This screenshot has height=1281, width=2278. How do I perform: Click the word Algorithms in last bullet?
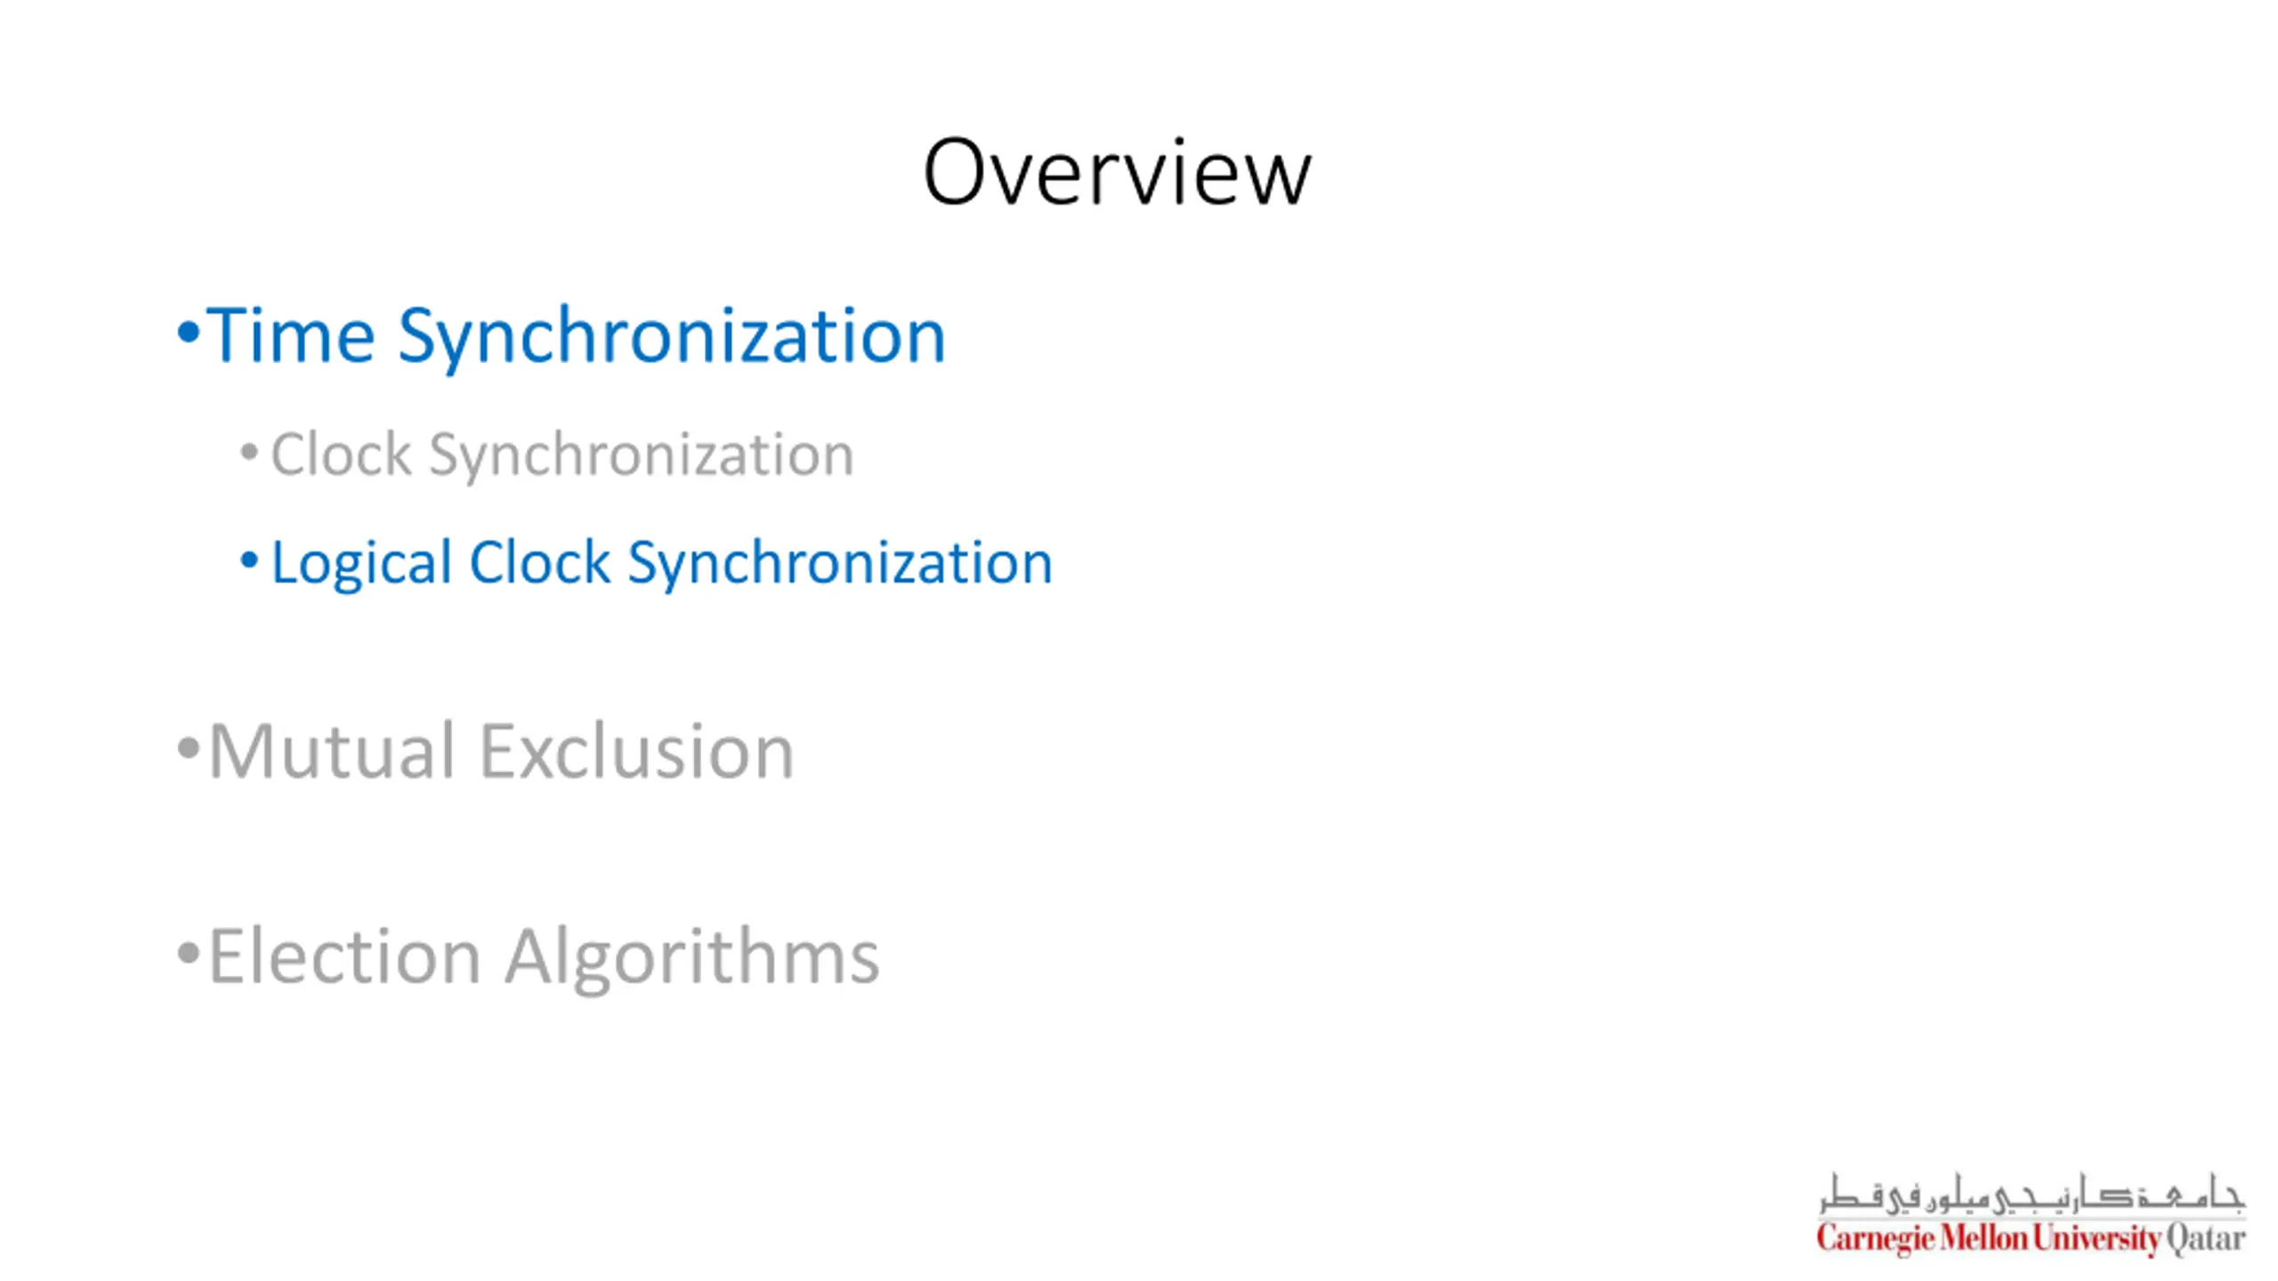[x=692, y=957]
